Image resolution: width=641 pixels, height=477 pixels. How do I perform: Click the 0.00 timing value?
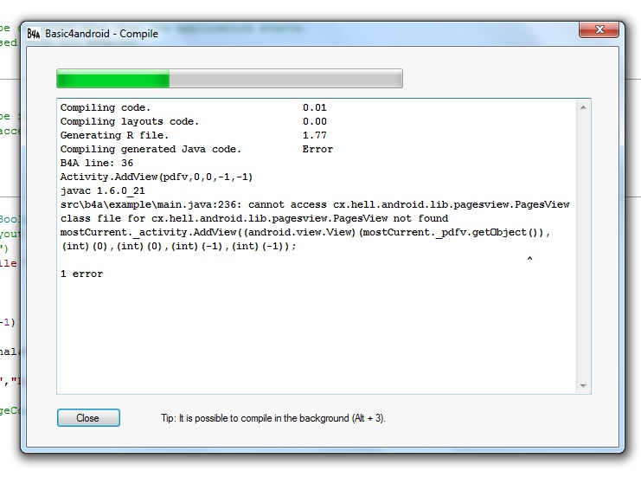point(315,121)
